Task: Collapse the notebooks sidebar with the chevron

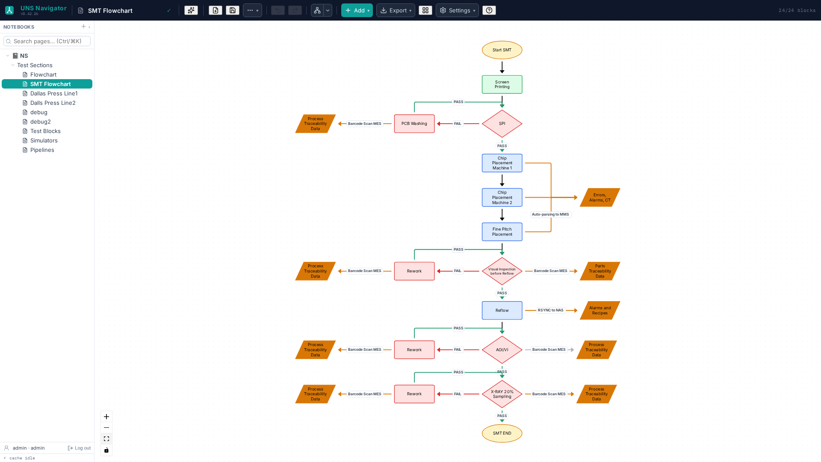Action: coord(89,27)
